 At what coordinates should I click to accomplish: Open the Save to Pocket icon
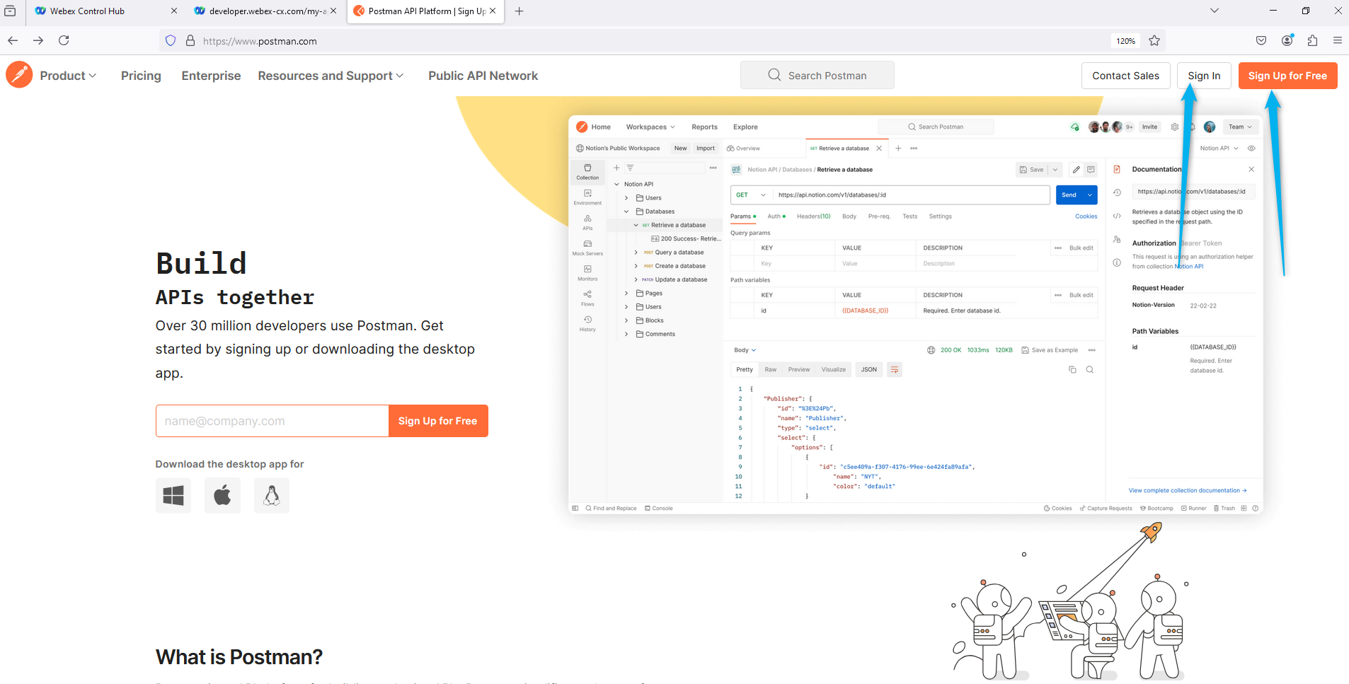coord(1261,40)
